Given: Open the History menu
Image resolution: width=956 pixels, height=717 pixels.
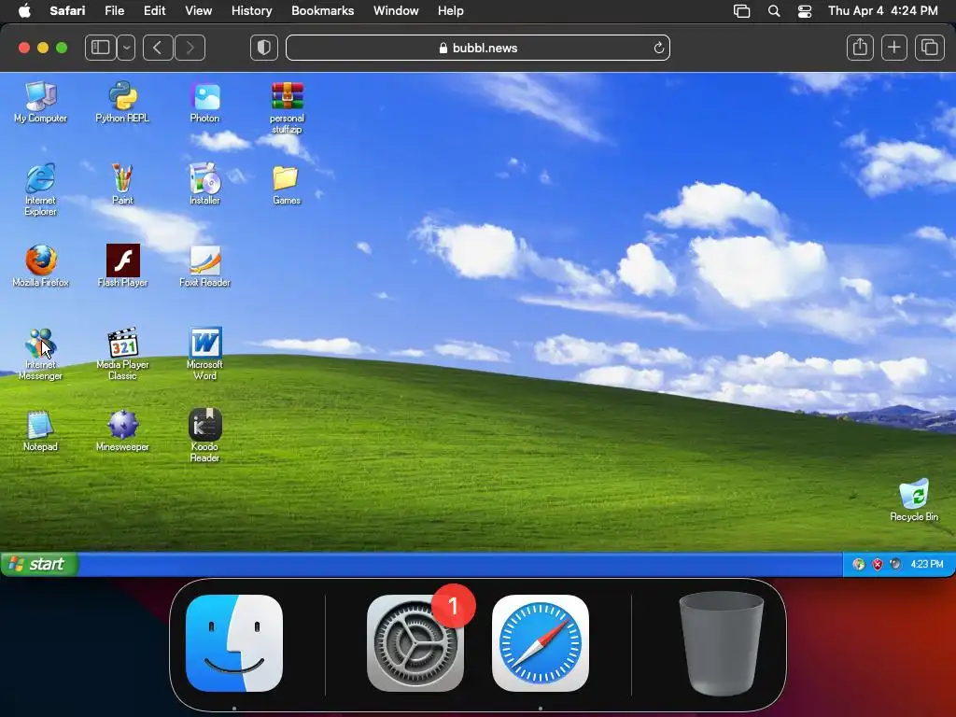Looking at the screenshot, I should (251, 11).
